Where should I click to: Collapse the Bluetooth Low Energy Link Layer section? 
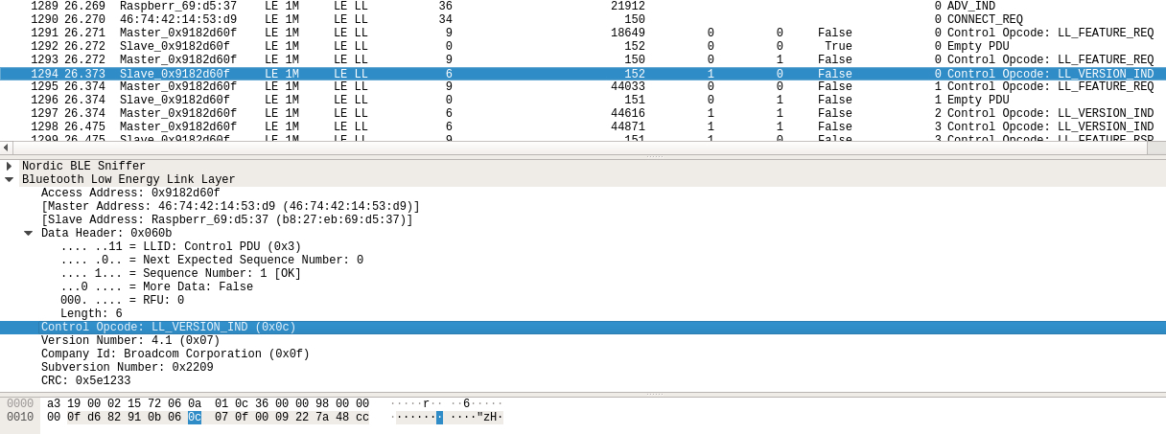tap(10, 180)
